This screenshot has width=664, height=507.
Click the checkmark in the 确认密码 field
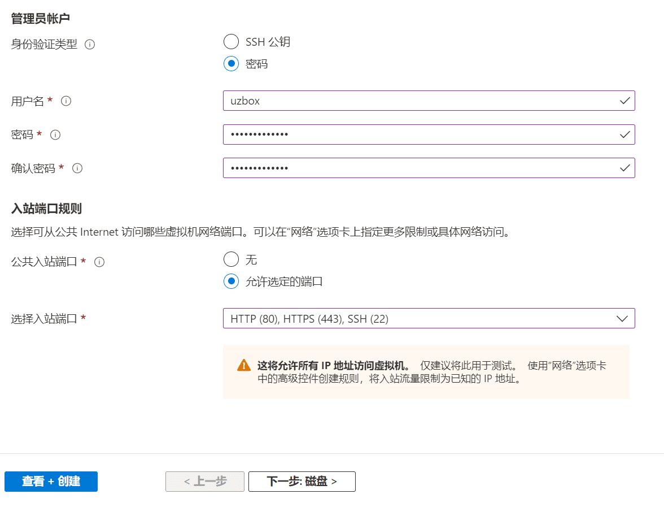tap(625, 168)
